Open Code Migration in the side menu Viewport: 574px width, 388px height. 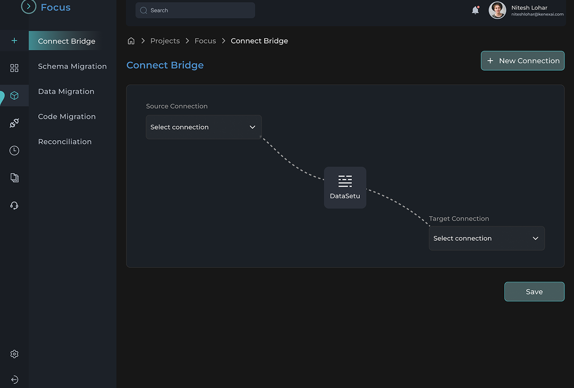click(x=67, y=116)
